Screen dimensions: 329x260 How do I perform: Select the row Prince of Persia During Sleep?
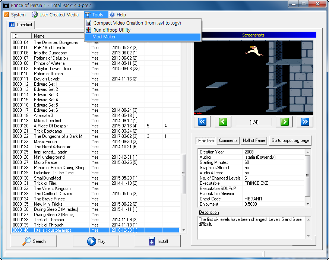pyautogui.click(x=95, y=168)
